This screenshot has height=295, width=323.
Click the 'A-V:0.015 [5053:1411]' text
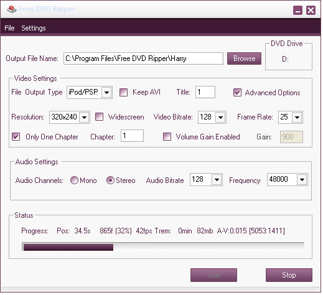click(x=251, y=231)
